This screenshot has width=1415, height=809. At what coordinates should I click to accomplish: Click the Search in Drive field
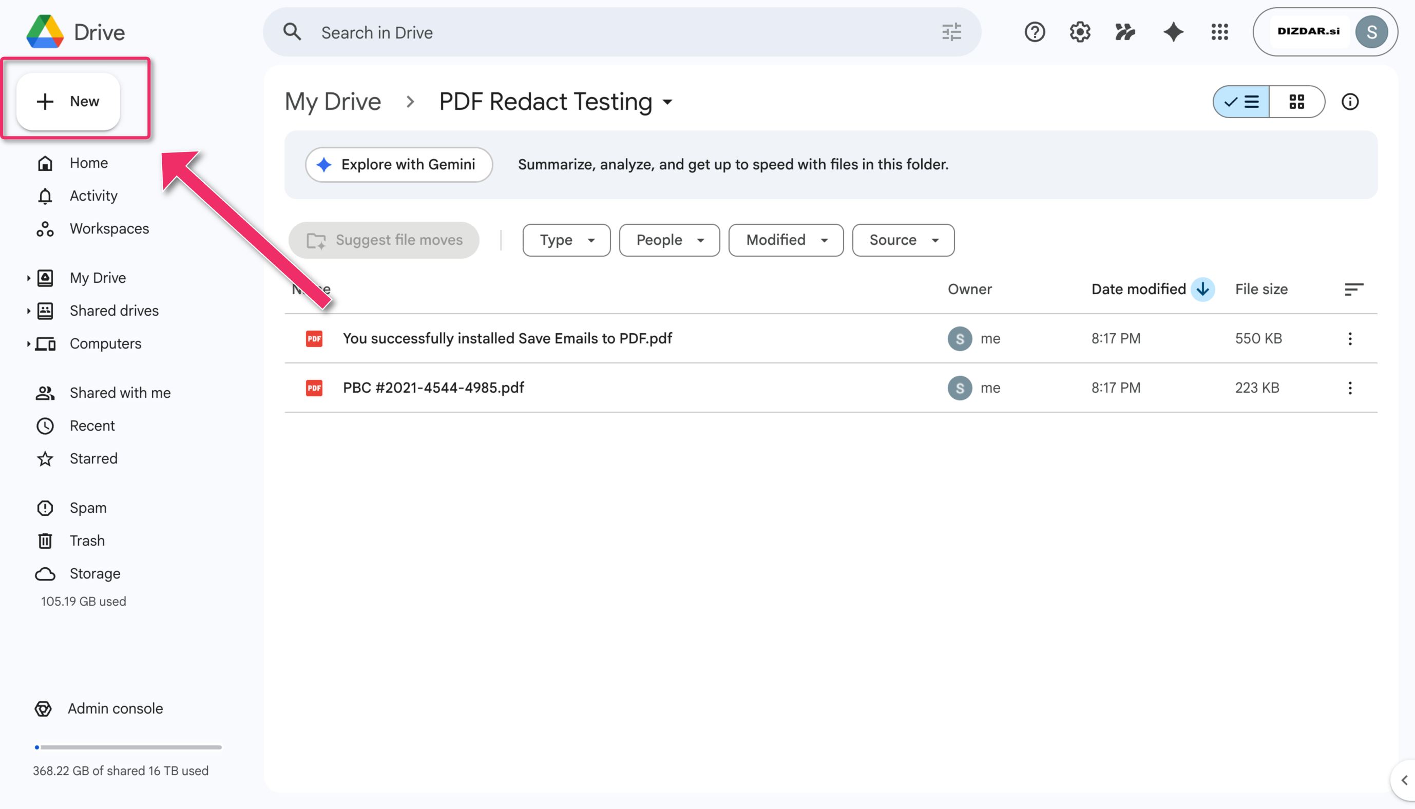[x=611, y=32]
